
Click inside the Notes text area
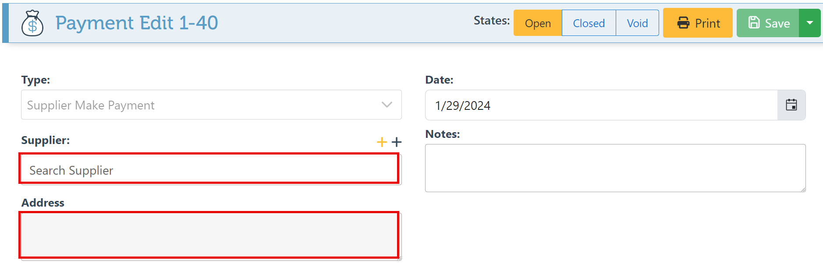pos(615,168)
